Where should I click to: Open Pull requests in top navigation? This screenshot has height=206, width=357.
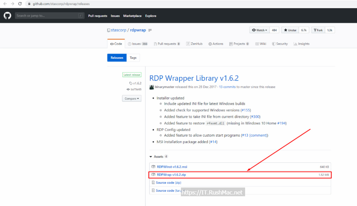pyautogui.click(x=98, y=16)
